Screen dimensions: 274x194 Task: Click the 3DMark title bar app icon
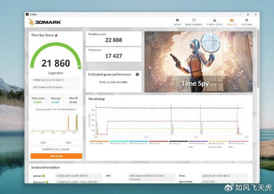coord(27,14)
